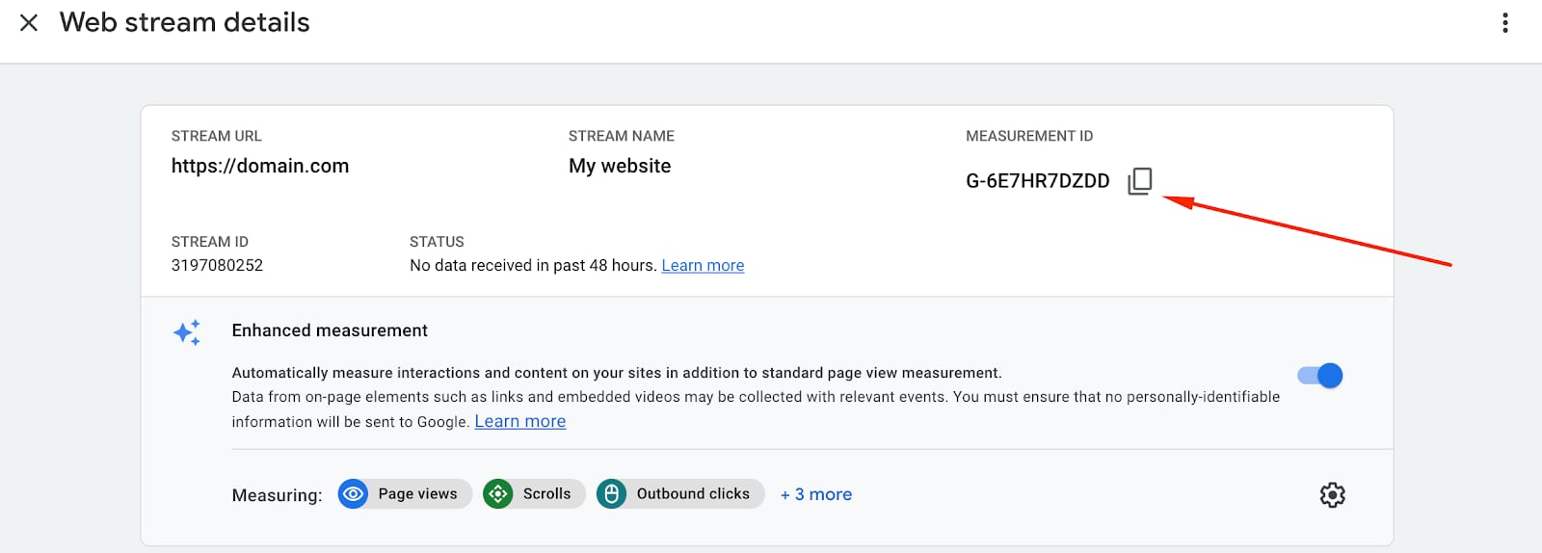1542x553 pixels.
Task: Click the stream ID 3197080252
Action: pyautogui.click(x=217, y=266)
